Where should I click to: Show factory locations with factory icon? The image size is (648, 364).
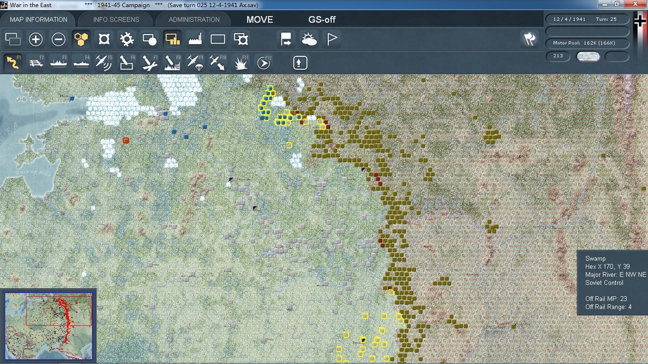[x=195, y=39]
